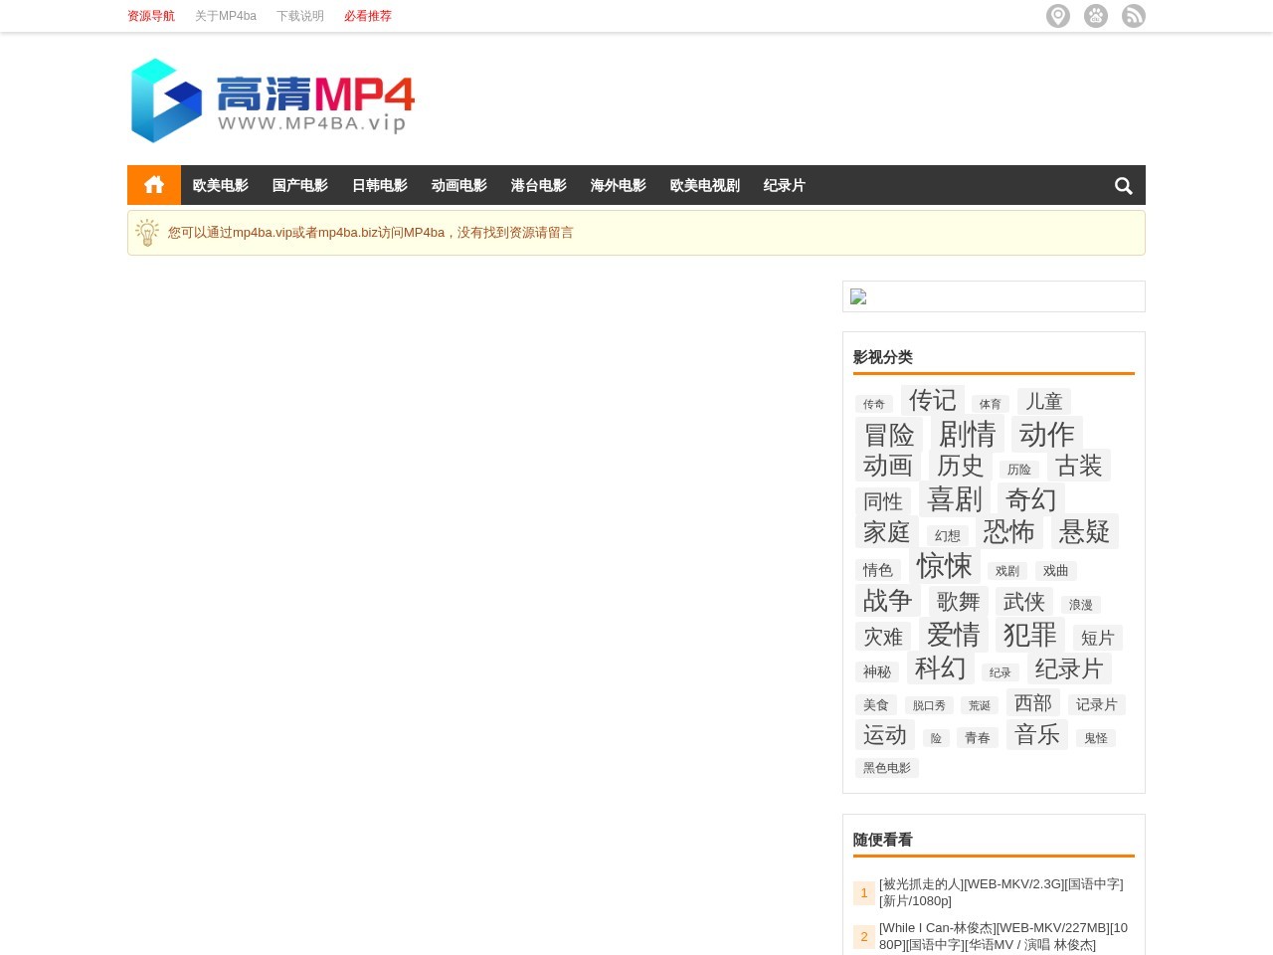
Task: Select the 体育 category tag
Action: point(991,404)
